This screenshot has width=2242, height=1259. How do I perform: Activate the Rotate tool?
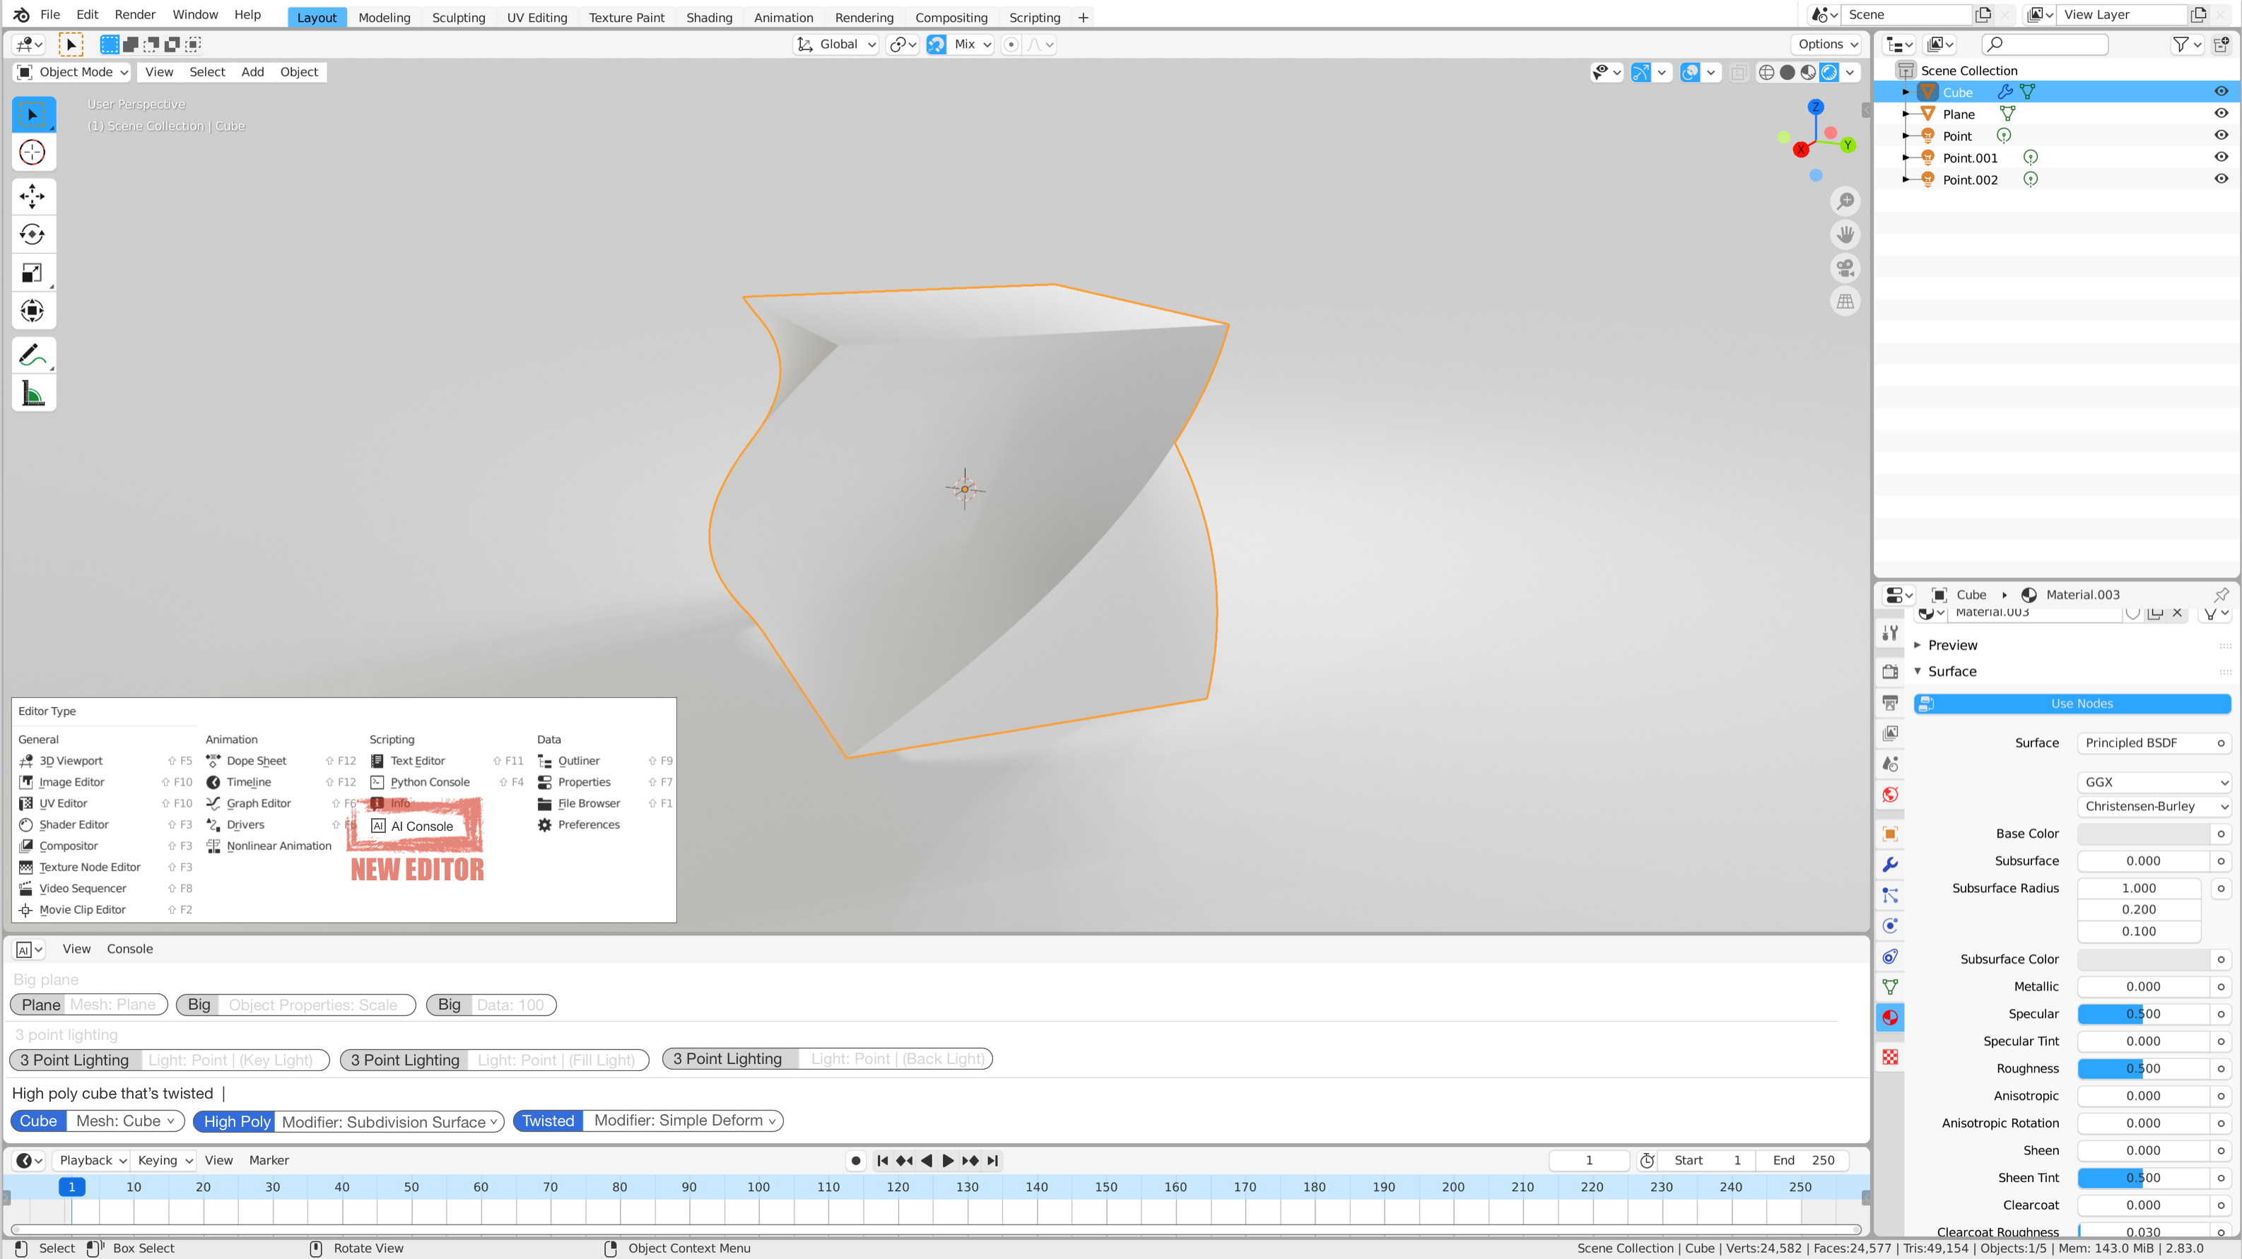tap(33, 234)
